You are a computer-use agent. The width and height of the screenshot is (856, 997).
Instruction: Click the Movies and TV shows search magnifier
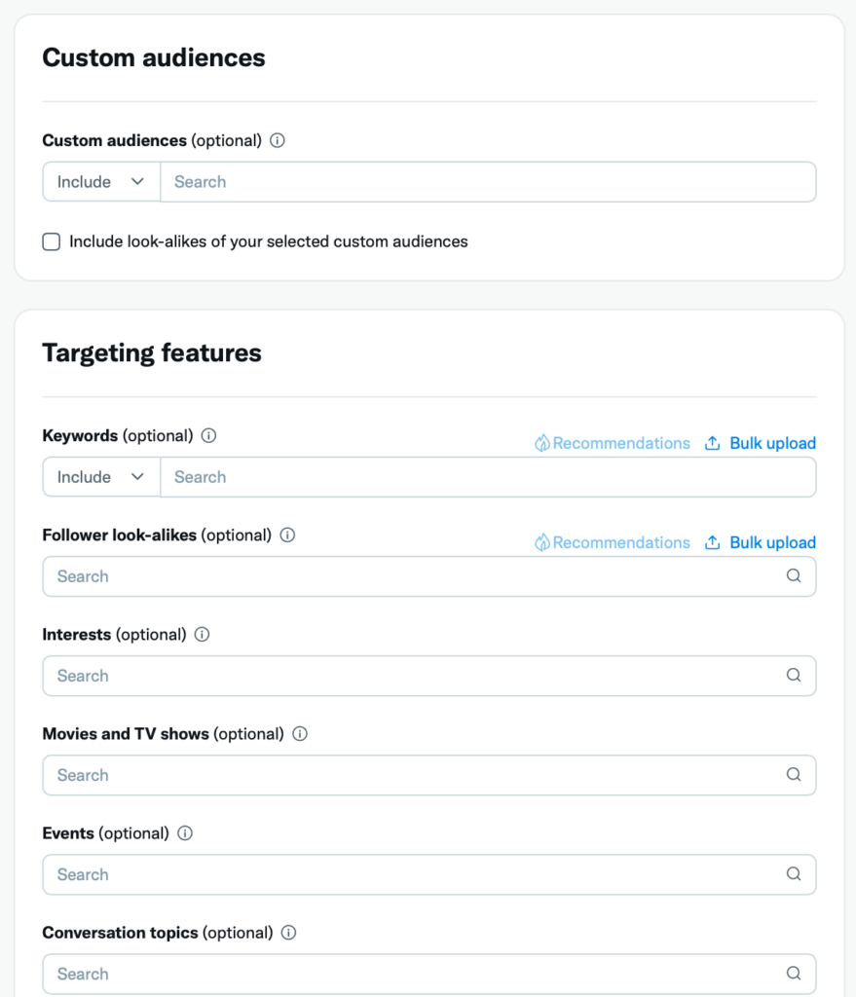point(794,774)
